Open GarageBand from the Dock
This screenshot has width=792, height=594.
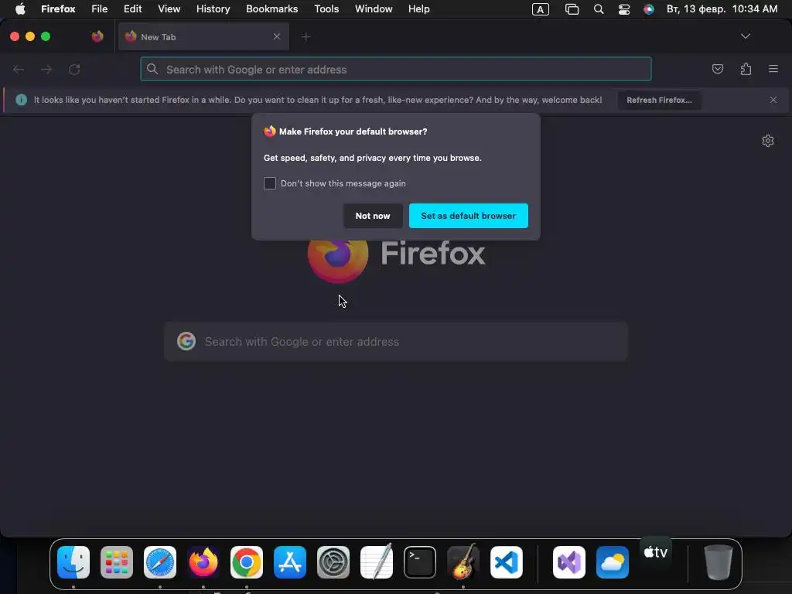(463, 562)
